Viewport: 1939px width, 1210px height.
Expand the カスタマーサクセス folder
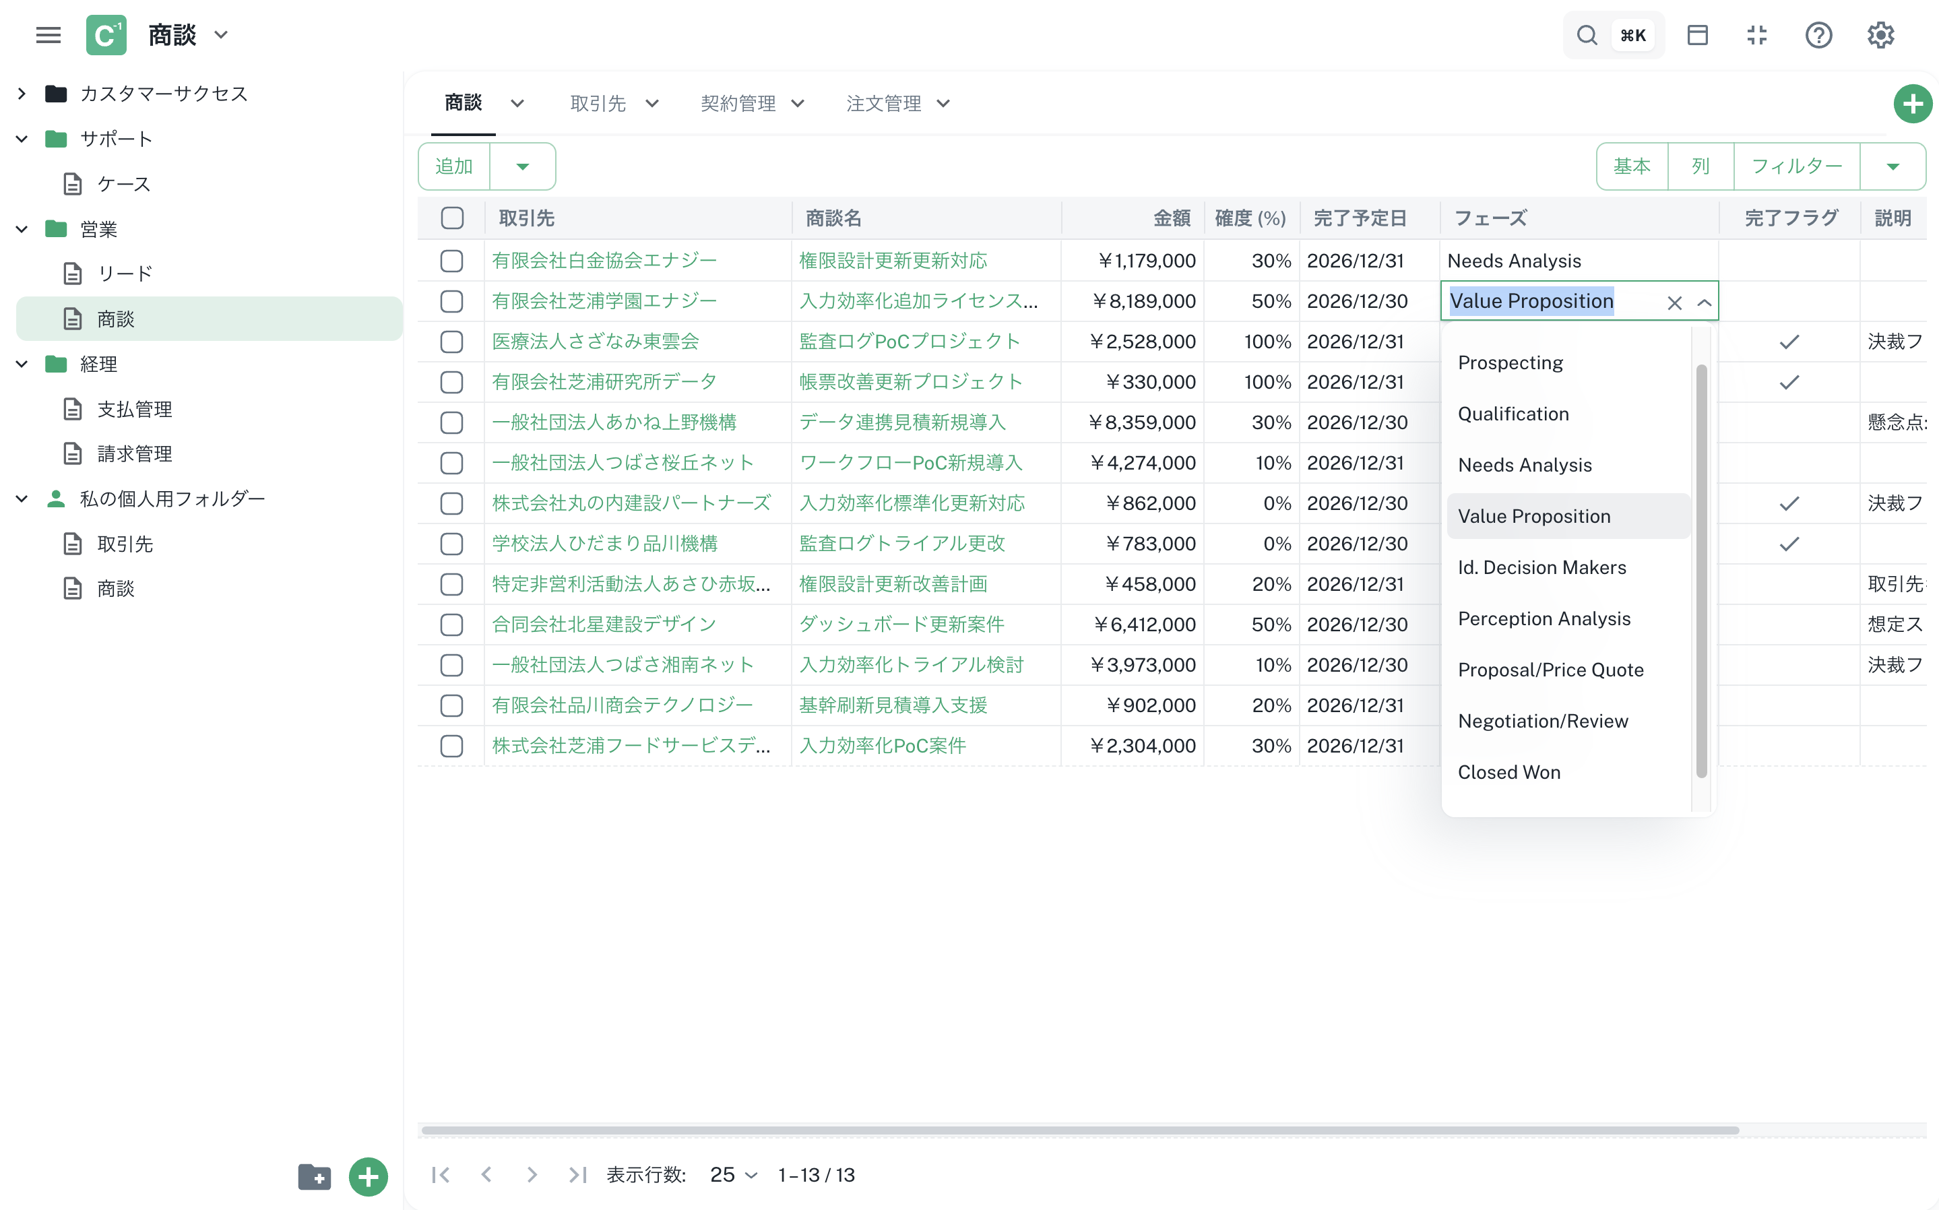(22, 94)
